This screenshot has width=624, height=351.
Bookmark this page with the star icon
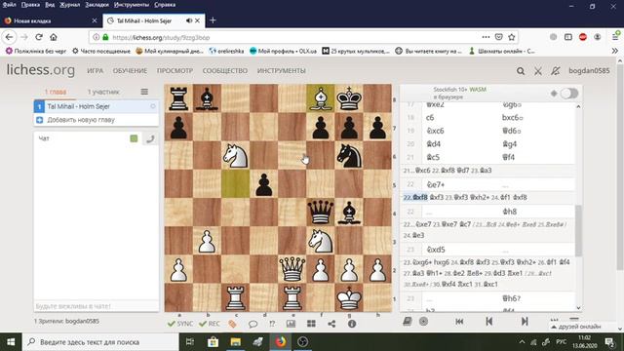click(512, 37)
